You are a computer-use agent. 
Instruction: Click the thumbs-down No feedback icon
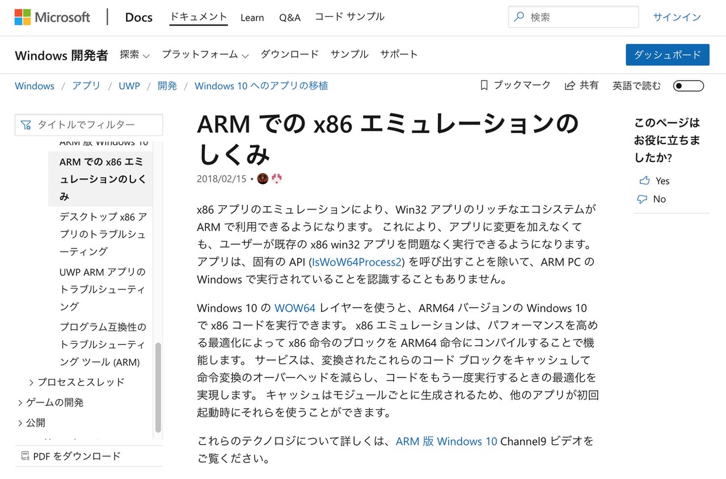tap(642, 199)
